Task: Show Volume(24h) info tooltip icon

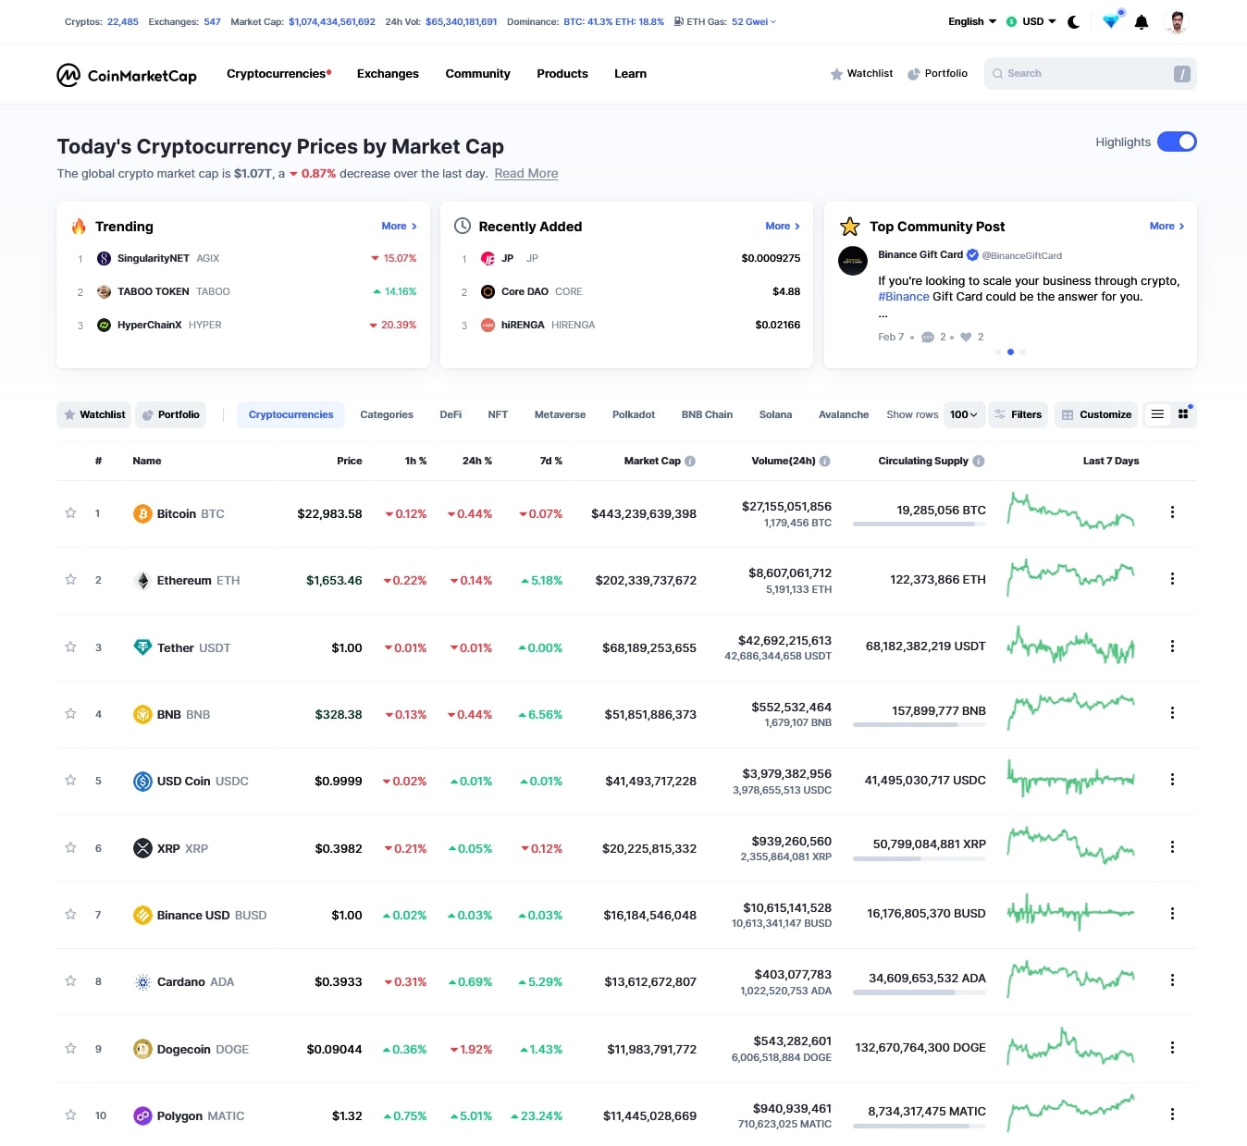Action: [825, 461]
